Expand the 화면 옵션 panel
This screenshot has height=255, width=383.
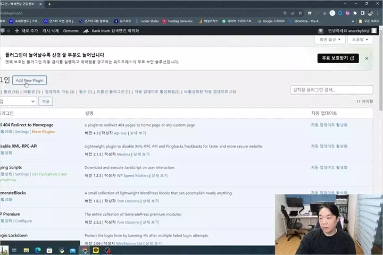pyautogui.click(x=330, y=39)
